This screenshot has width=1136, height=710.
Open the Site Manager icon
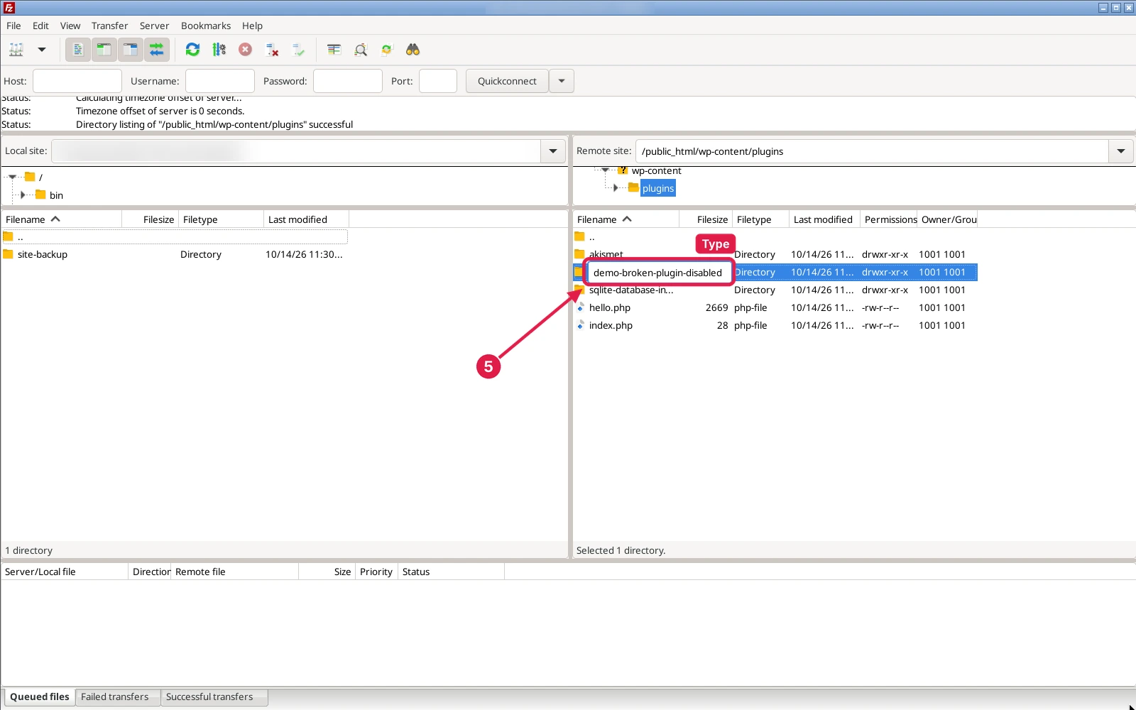[16, 50]
